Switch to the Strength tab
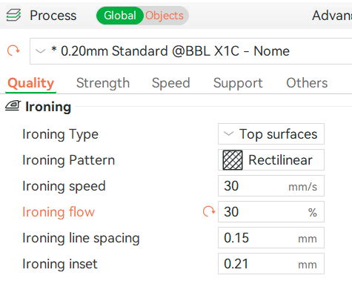 coord(103,83)
